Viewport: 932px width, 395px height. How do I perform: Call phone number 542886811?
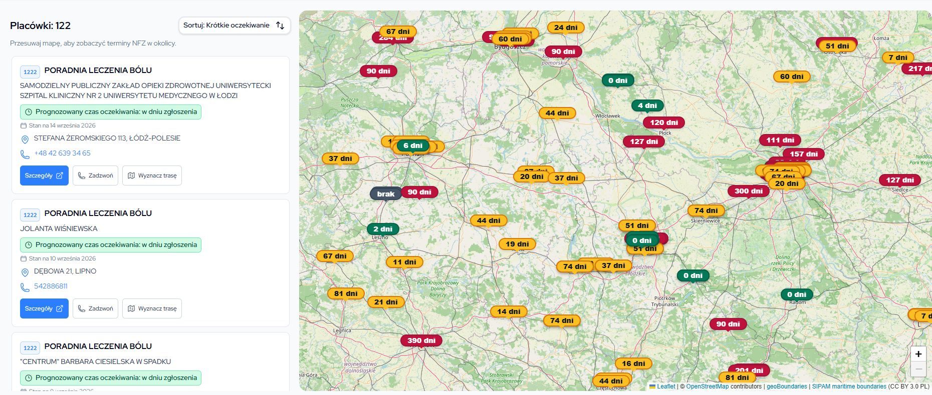[51, 286]
